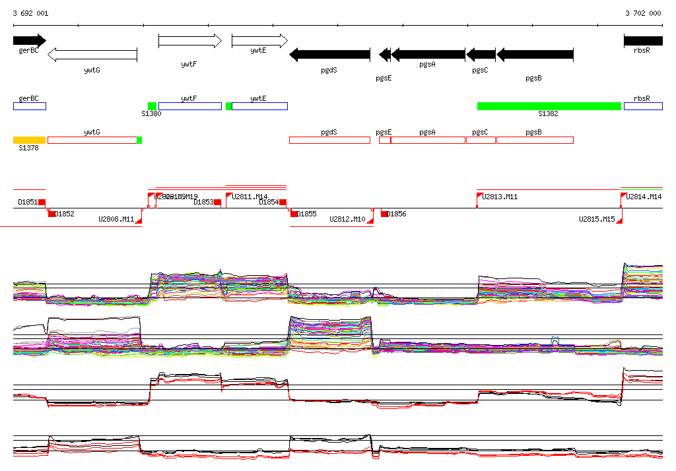Image resolution: width=676 pixels, height=471 pixels.
Task: Click the D1853 marker square
Action: [218, 202]
